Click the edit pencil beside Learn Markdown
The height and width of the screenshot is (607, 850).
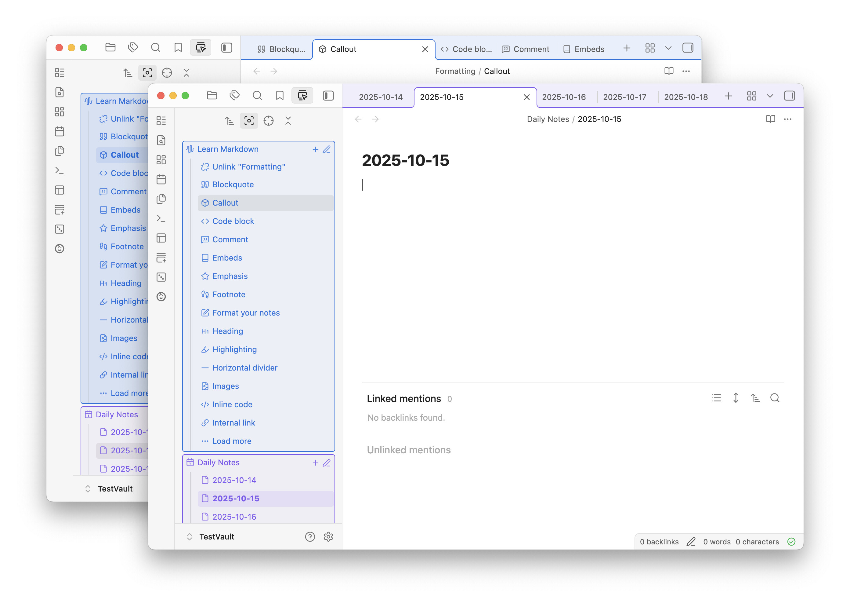pos(327,149)
